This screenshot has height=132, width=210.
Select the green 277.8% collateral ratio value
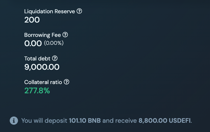point(37,91)
